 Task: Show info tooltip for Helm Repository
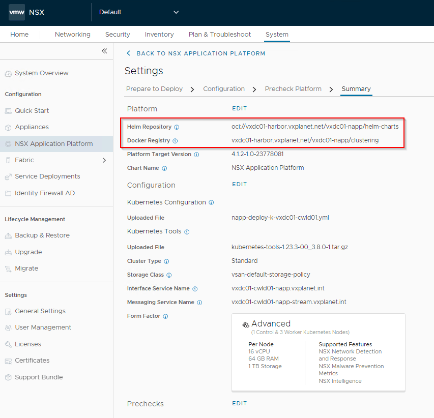click(x=177, y=127)
